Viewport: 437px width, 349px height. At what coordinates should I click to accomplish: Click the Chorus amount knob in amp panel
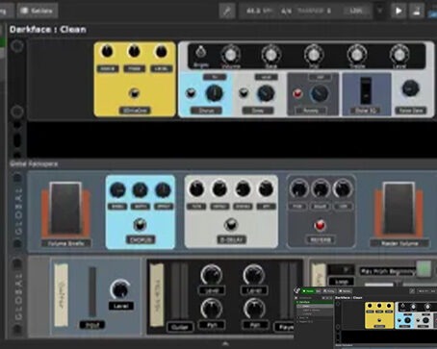[x=215, y=93]
